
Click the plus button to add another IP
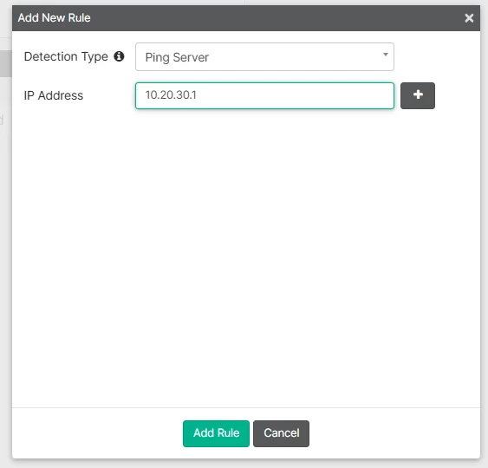(x=417, y=95)
